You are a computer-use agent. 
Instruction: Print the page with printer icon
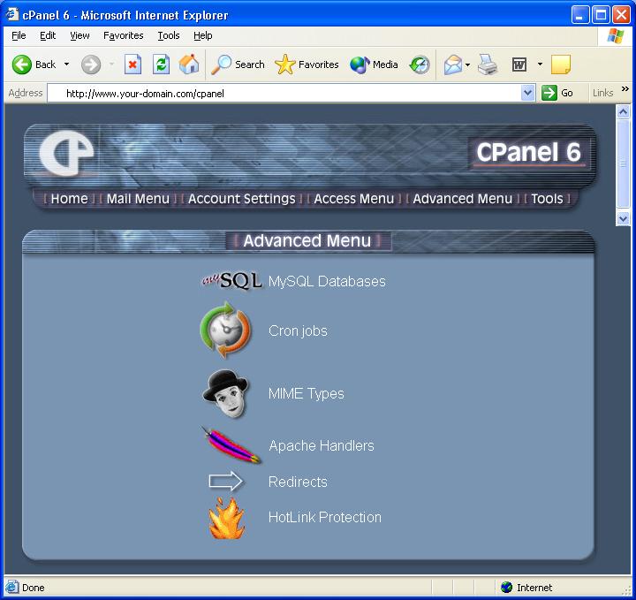point(487,65)
